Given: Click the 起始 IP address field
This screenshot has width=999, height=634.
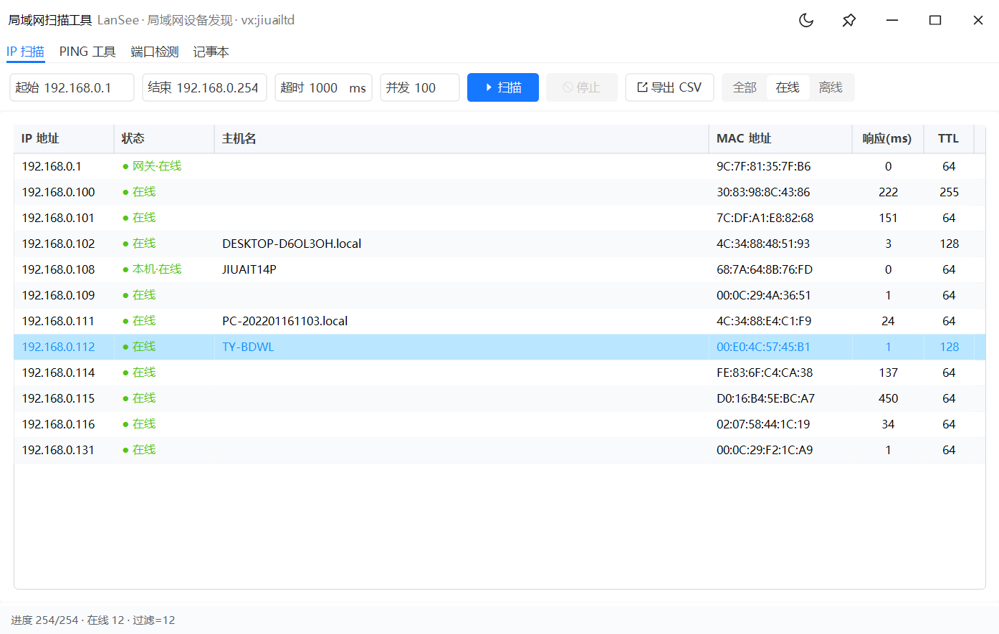Looking at the screenshot, I should point(72,87).
